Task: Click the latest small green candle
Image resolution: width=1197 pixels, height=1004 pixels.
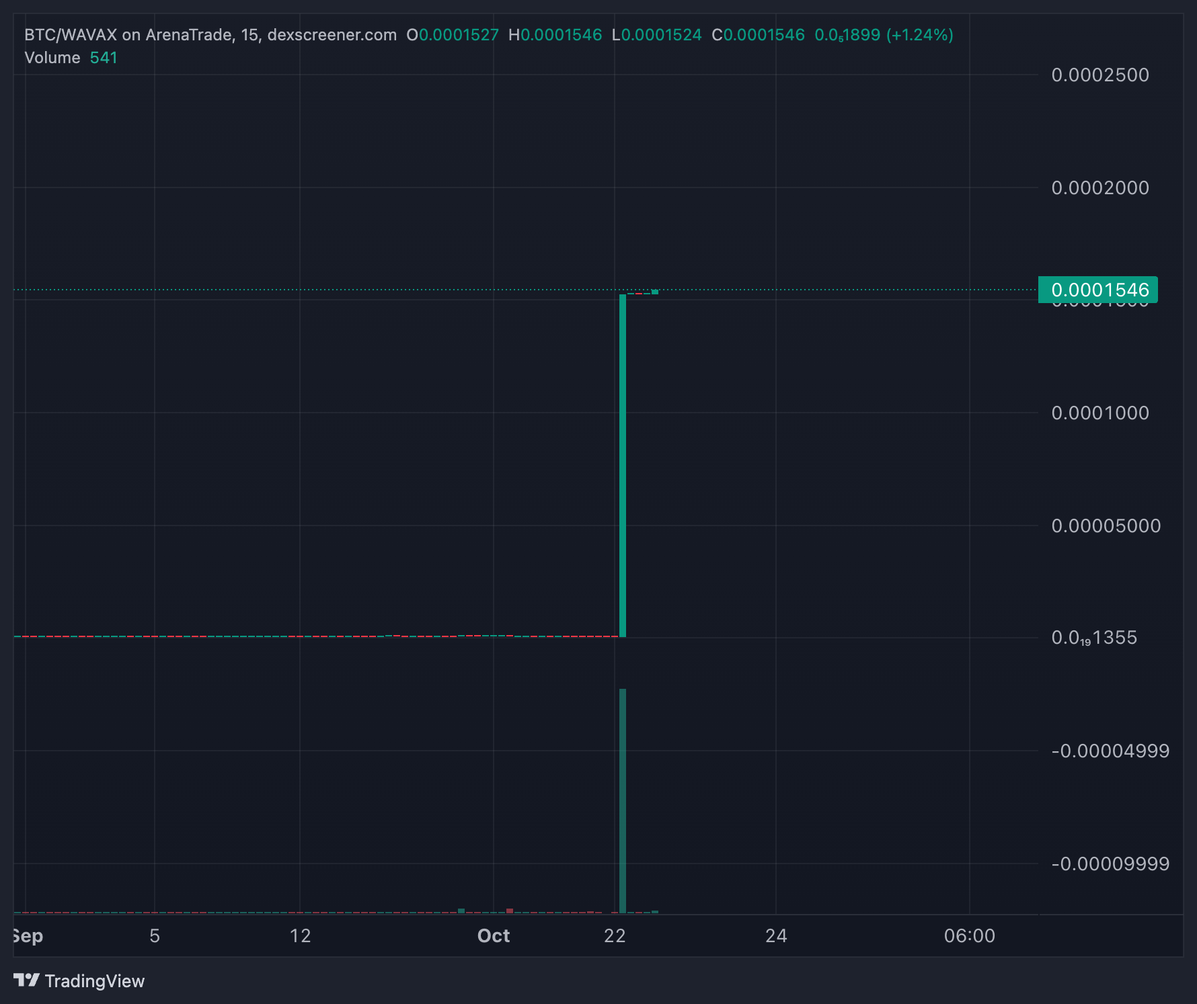Action: (655, 292)
